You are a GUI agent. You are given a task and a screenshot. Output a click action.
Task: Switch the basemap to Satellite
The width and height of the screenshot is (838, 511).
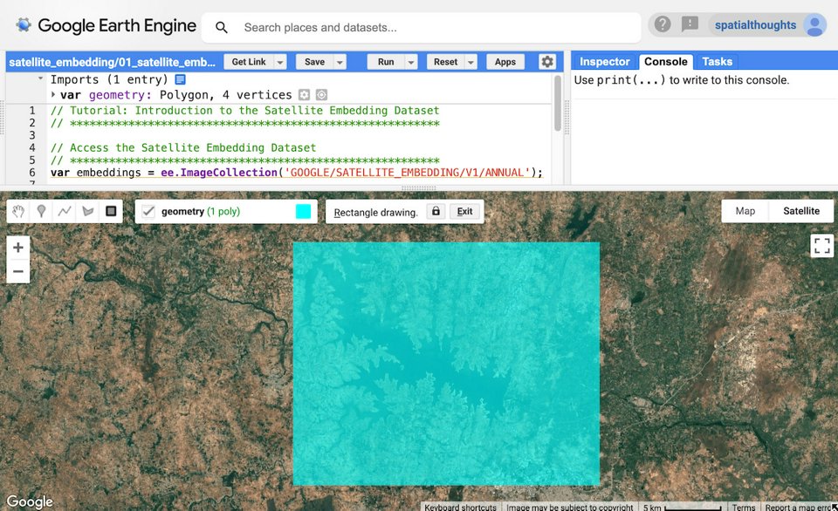point(801,210)
